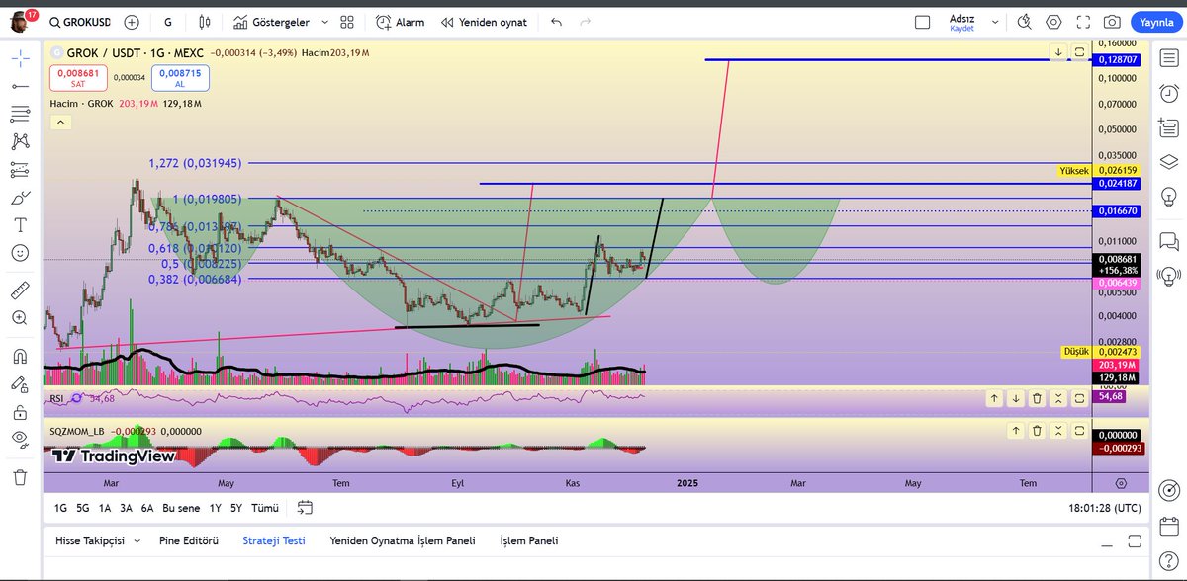Take a chart snapshot with camera

tap(1113, 22)
